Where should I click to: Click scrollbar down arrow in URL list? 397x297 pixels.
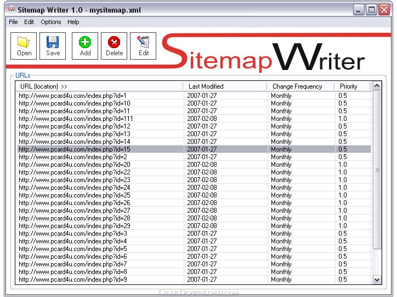[x=377, y=279]
